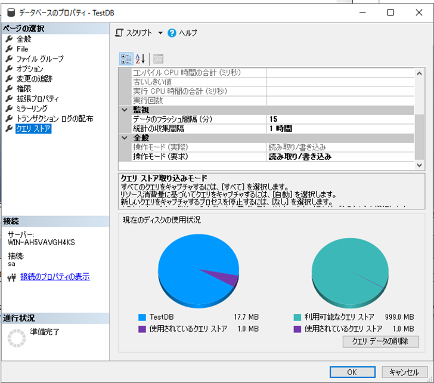Open the オプション page
The width and height of the screenshot is (434, 383).
(29, 69)
